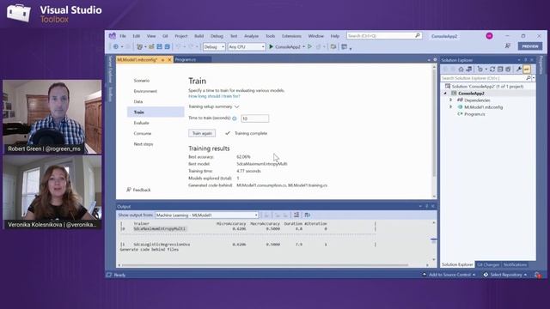Toggle auto hide pin on Solution Explorer
This screenshot has height=309, width=550.
tap(526, 60)
